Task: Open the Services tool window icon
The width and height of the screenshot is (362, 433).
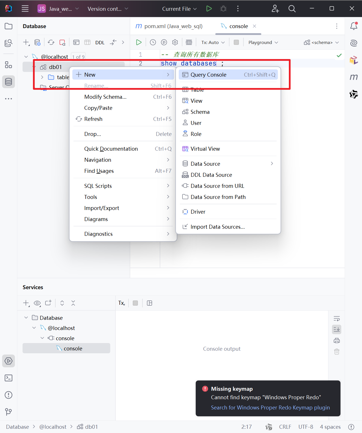Action: [9, 361]
